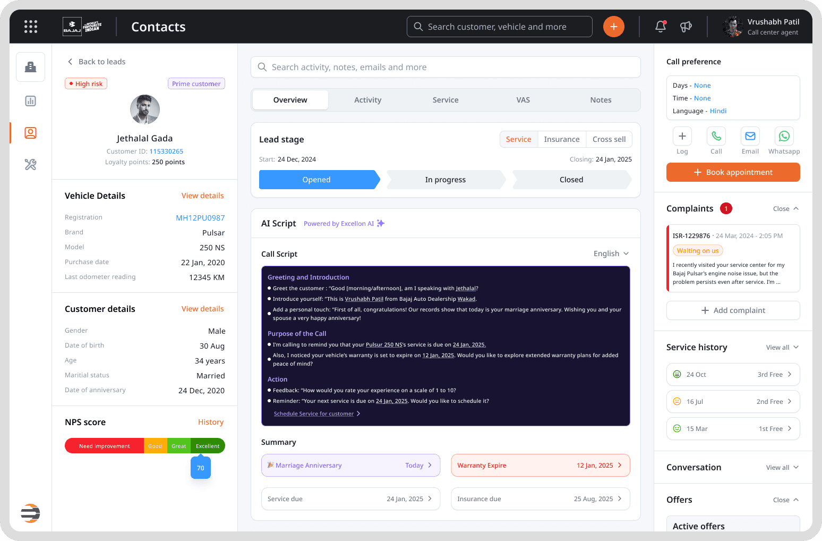Click Jethalal Gada's profile photo

click(145, 109)
